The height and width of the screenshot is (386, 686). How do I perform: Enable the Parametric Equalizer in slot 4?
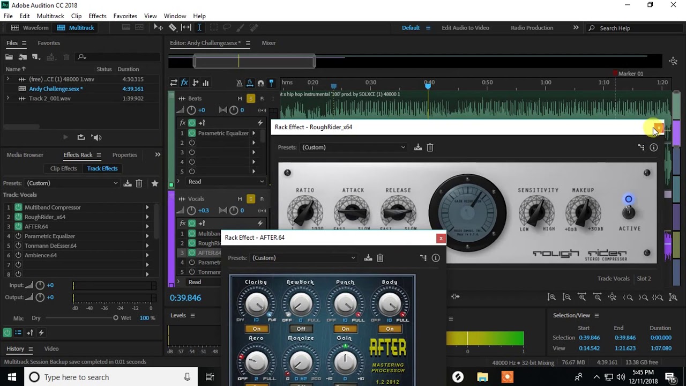click(x=18, y=236)
